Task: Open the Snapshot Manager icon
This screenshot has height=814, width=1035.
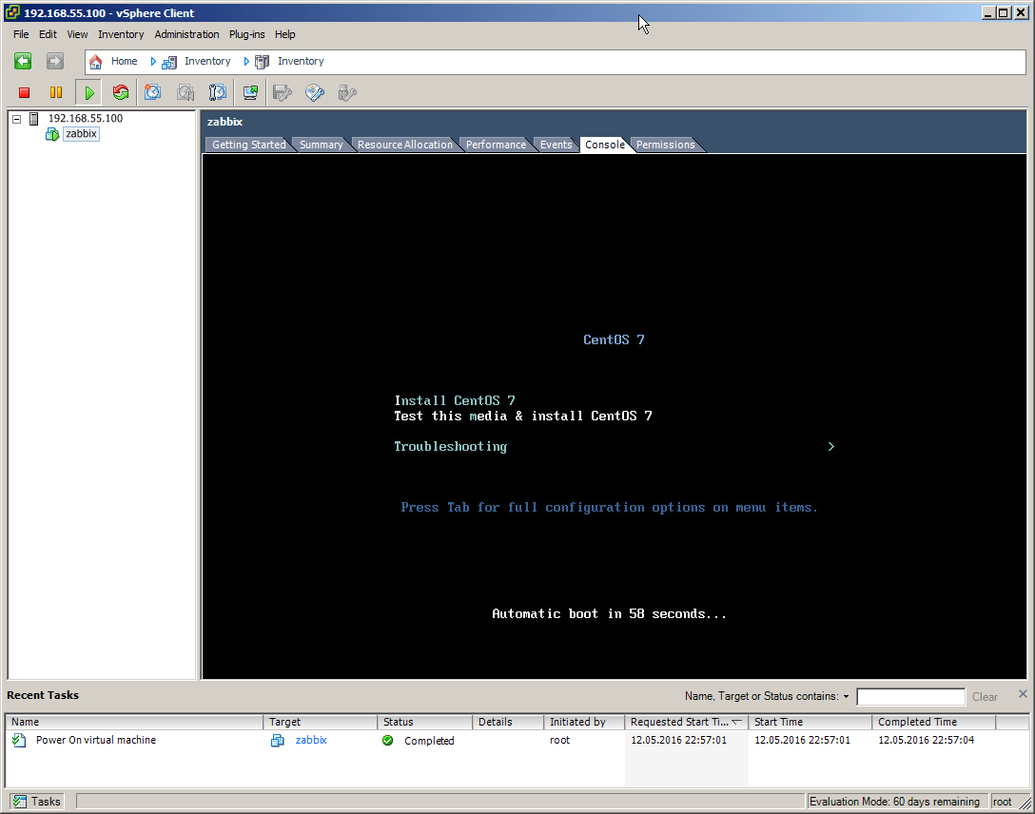Action: [x=218, y=92]
